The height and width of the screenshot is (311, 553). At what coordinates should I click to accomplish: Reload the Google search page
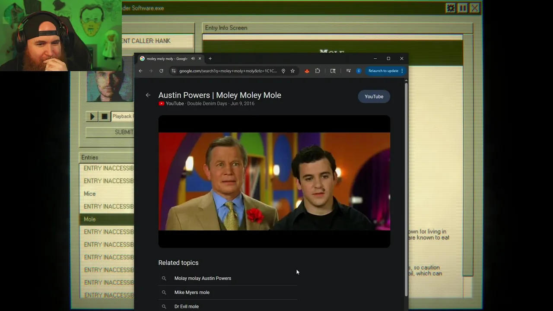[x=161, y=71]
